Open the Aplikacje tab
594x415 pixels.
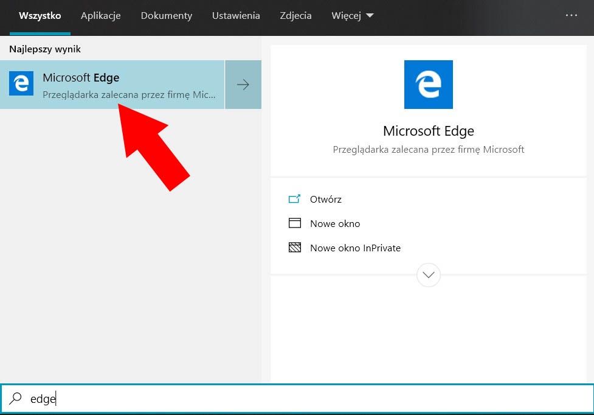pyautogui.click(x=101, y=16)
